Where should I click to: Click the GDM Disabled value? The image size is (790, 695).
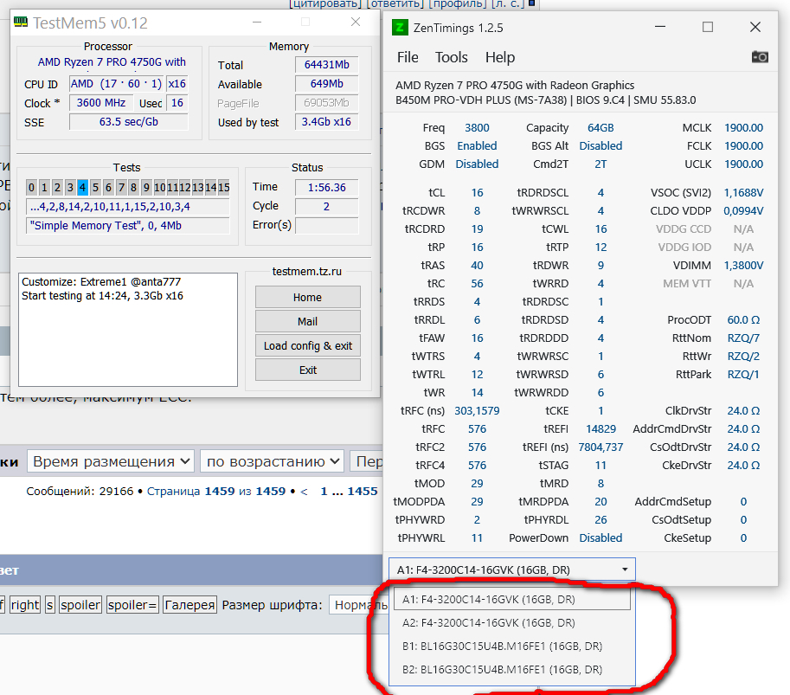coord(477,164)
